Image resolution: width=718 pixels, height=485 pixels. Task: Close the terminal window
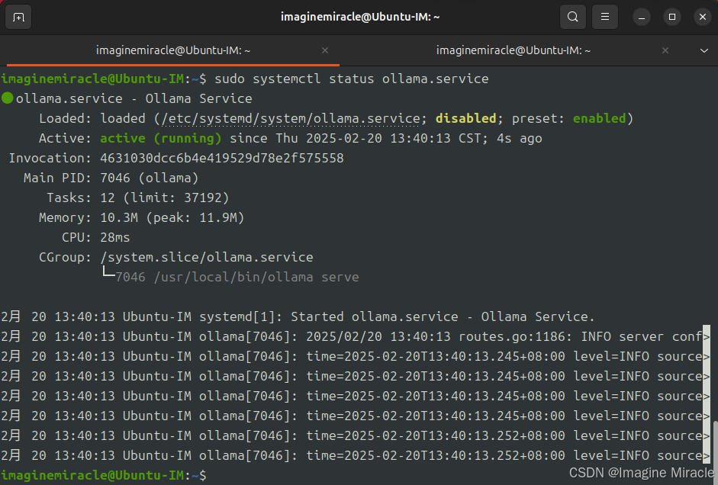(703, 17)
